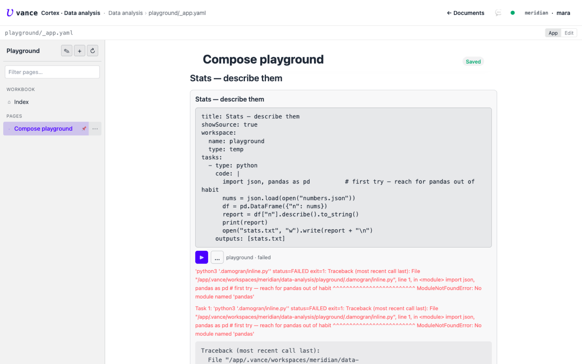The image size is (582, 364).
Task: Click the Compose playground page heading
Action: (x=263, y=59)
